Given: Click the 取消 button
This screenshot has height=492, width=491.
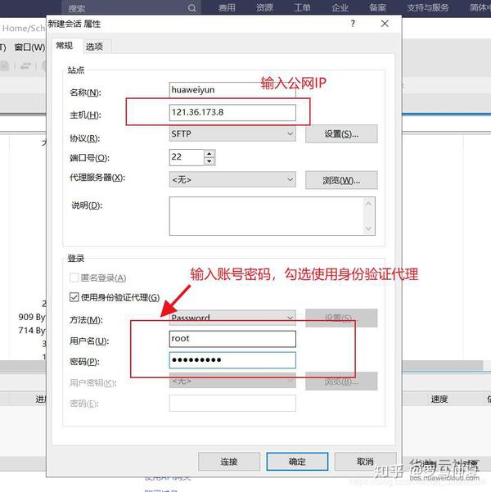Looking at the screenshot, I should coord(365,462).
